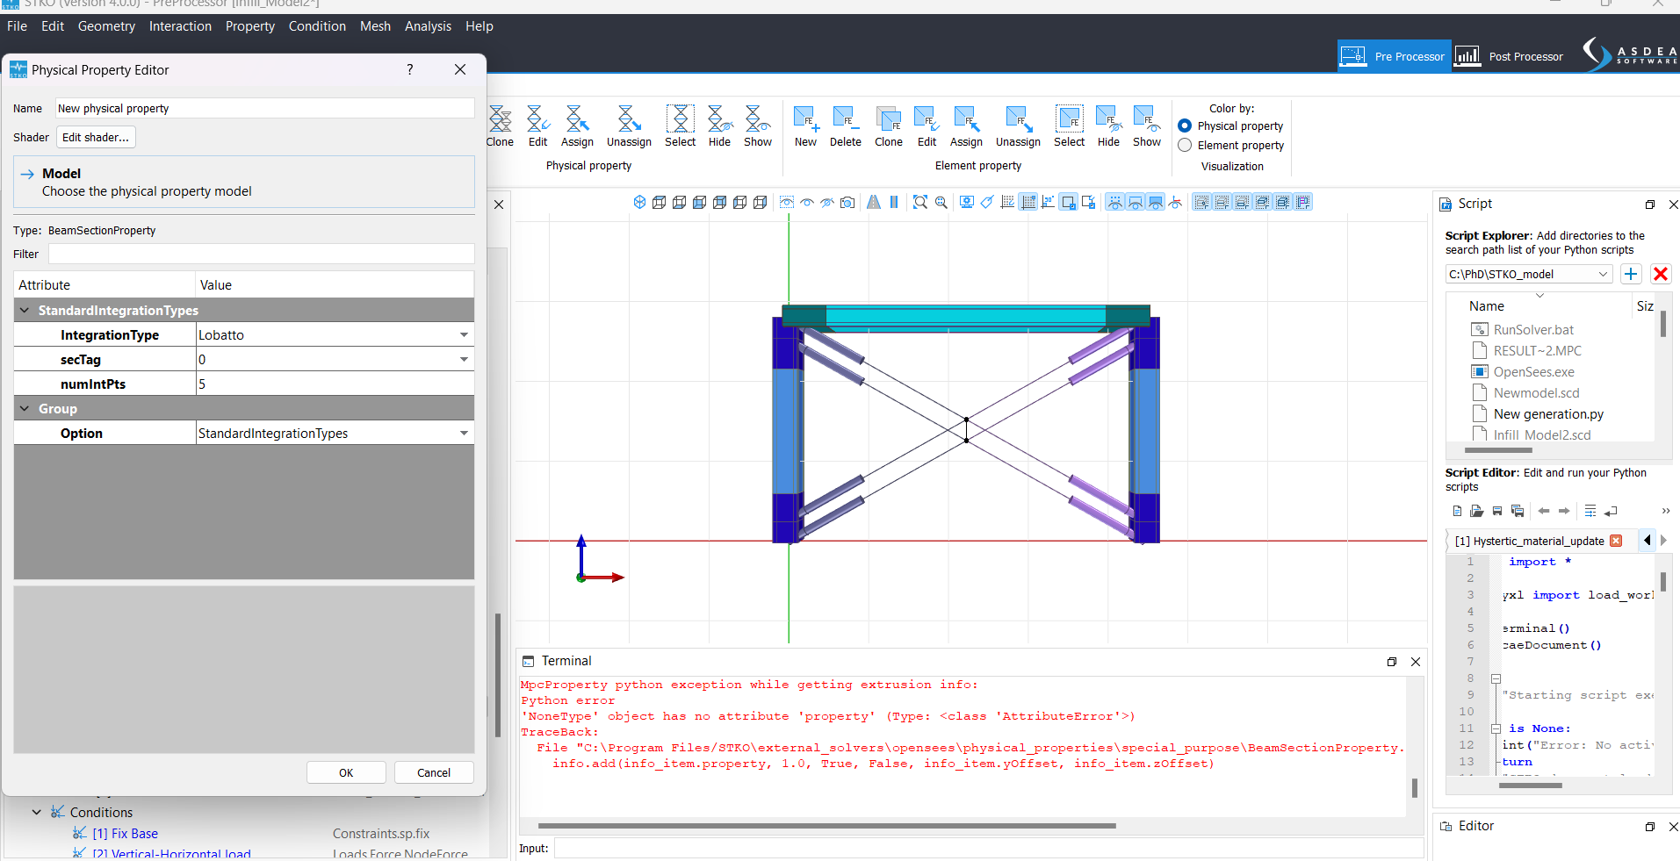The width and height of the screenshot is (1680, 861).
Task: Switch to Post Processor tab
Action: [1511, 56]
